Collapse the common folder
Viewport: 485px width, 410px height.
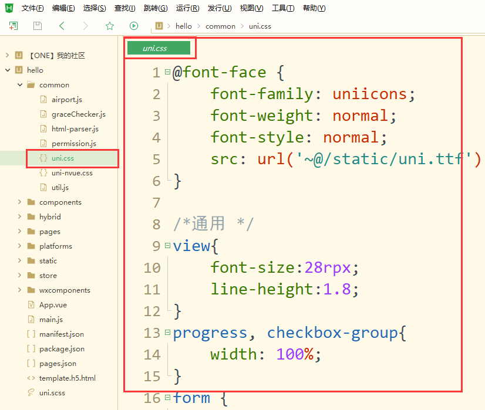point(19,84)
